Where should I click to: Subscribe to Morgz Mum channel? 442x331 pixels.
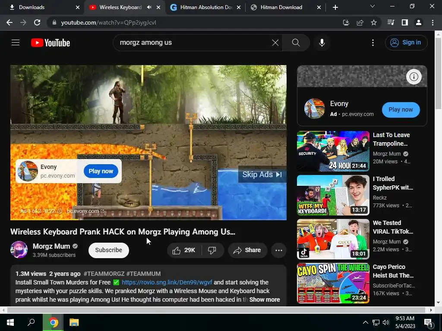pyautogui.click(x=108, y=250)
